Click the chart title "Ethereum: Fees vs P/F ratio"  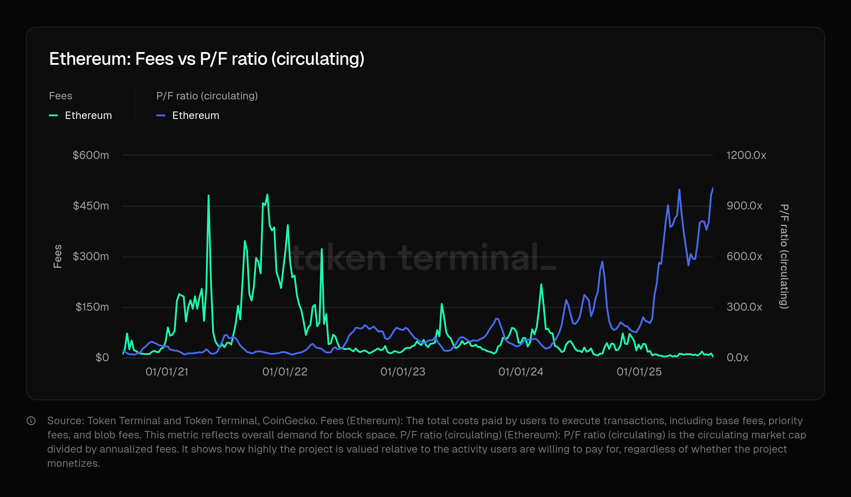(207, 59)
